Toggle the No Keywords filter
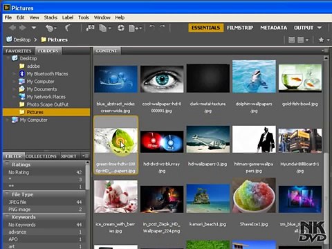This screenshot has width=332, height=249. (44, 225)
